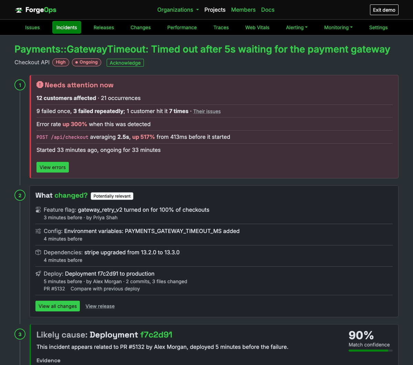Select the Incidents tab
Image resolution: width=413 pixels, height=365 pixels.
[x=67, y=27]
